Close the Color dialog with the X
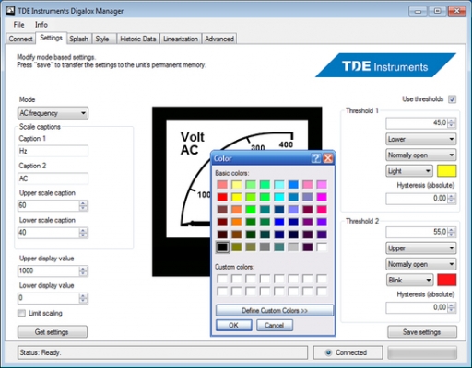Image resolution: width=472 pixels, height=368 pixels. point(328,158)
